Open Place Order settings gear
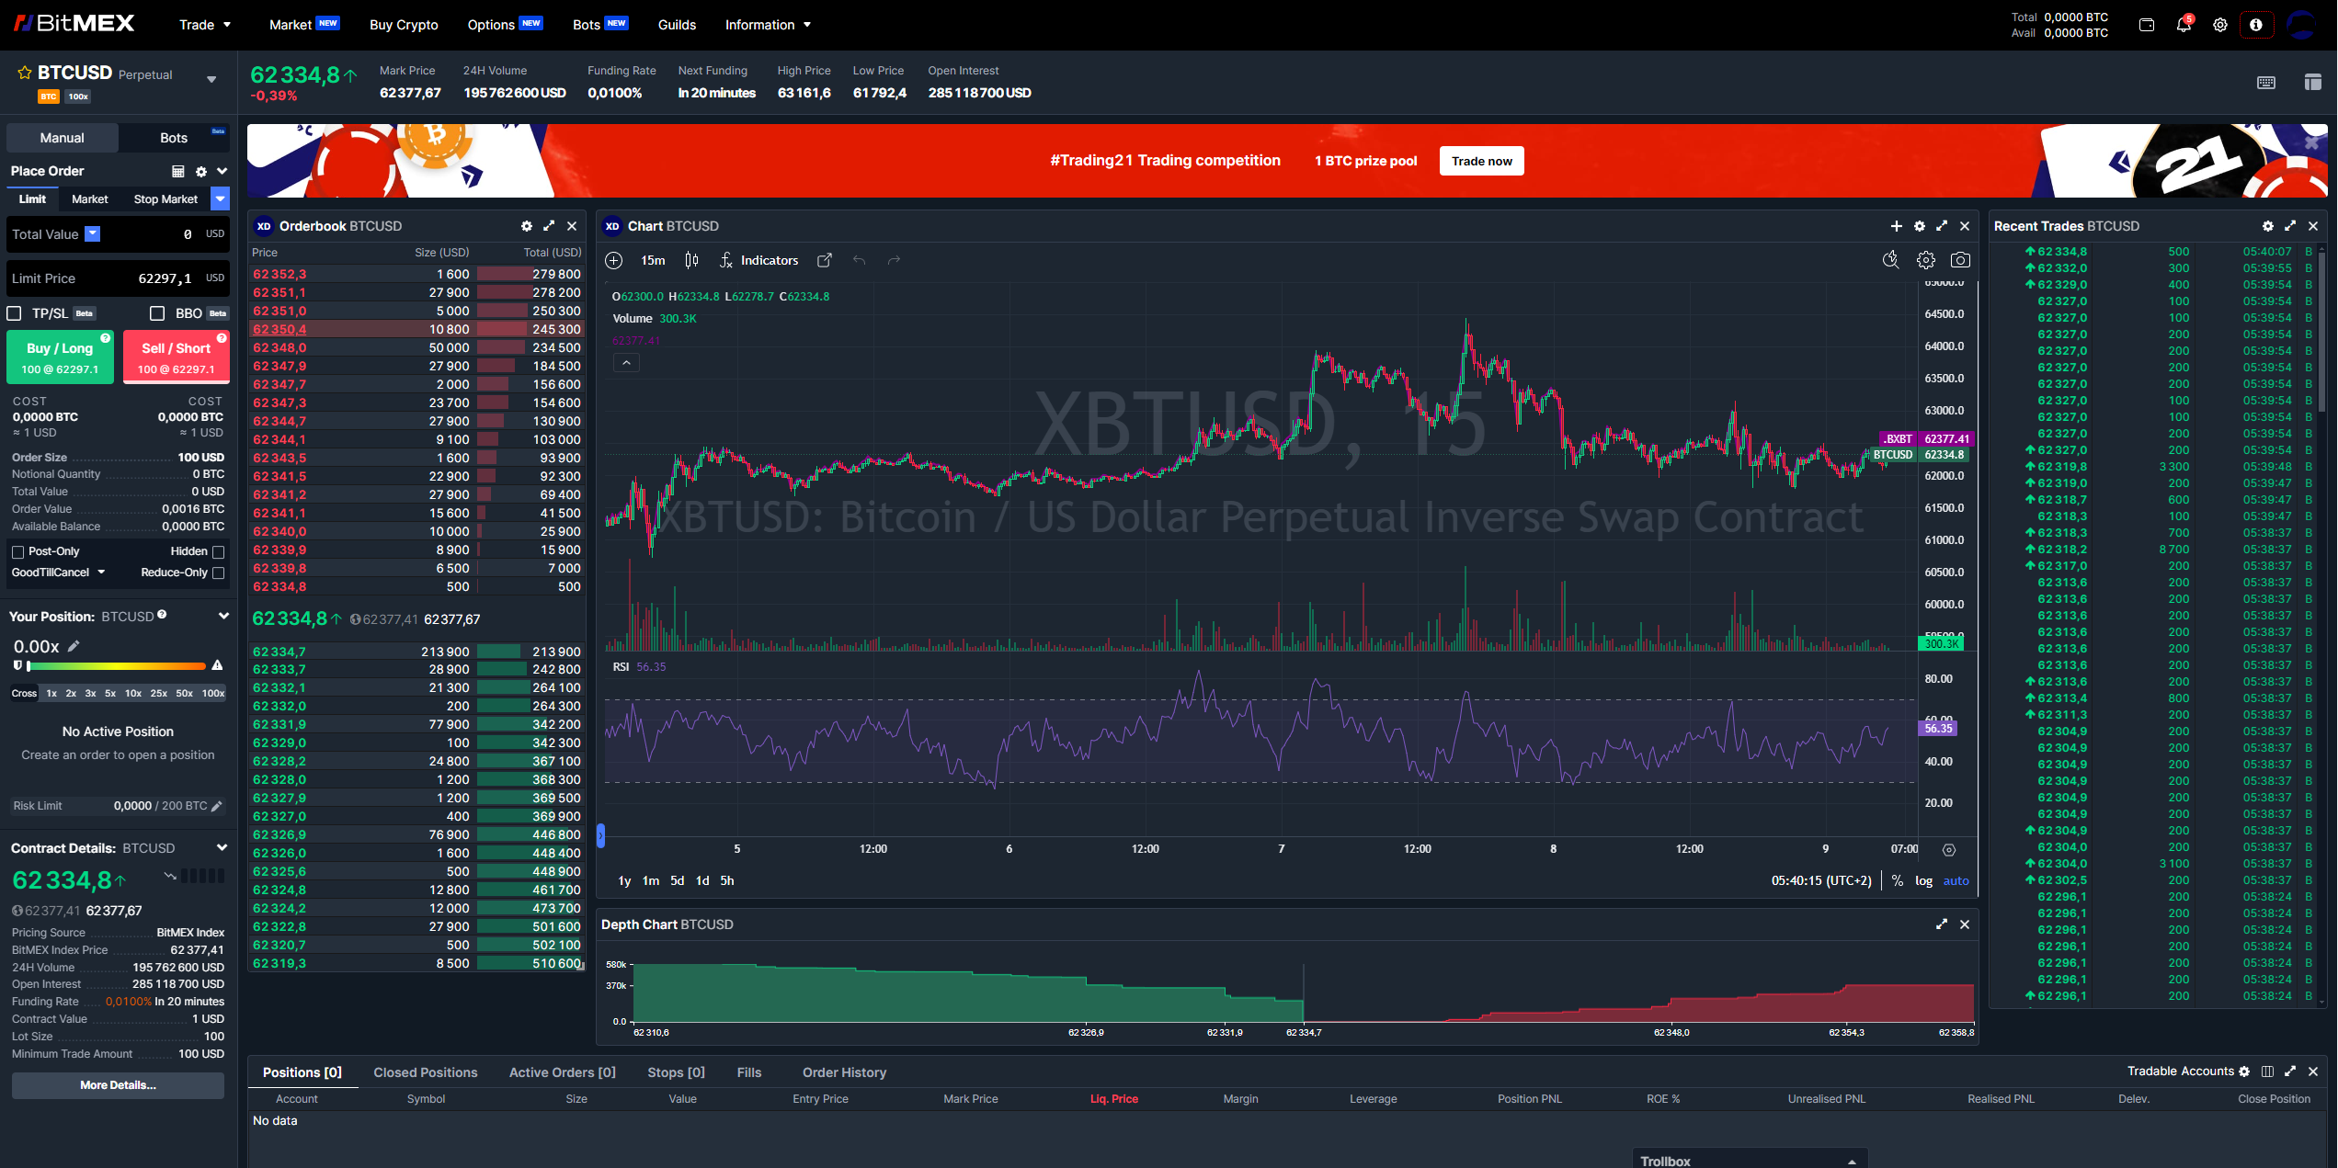2338x1168 pixels. click(201, 171)
